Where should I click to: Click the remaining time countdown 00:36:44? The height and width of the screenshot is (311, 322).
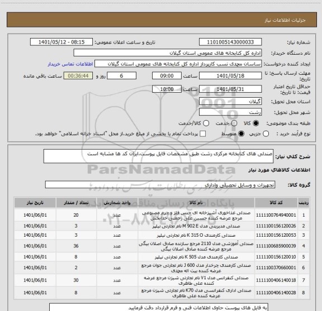(x=78, y=76)
